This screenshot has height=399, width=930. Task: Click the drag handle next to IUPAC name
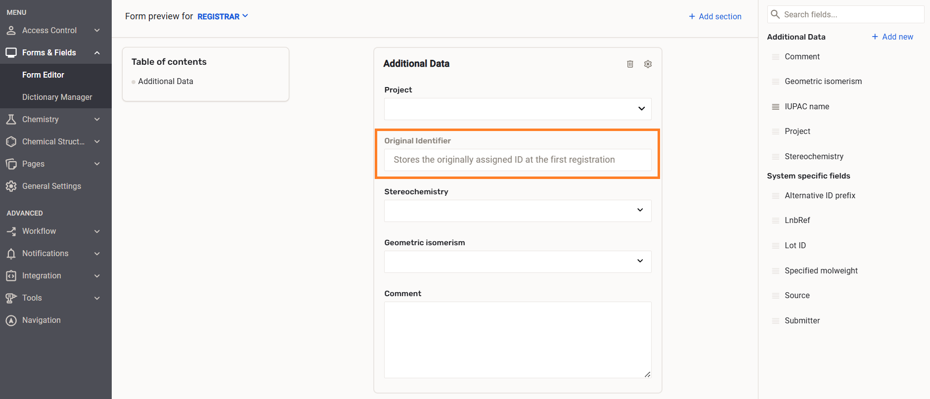(775, 107)
